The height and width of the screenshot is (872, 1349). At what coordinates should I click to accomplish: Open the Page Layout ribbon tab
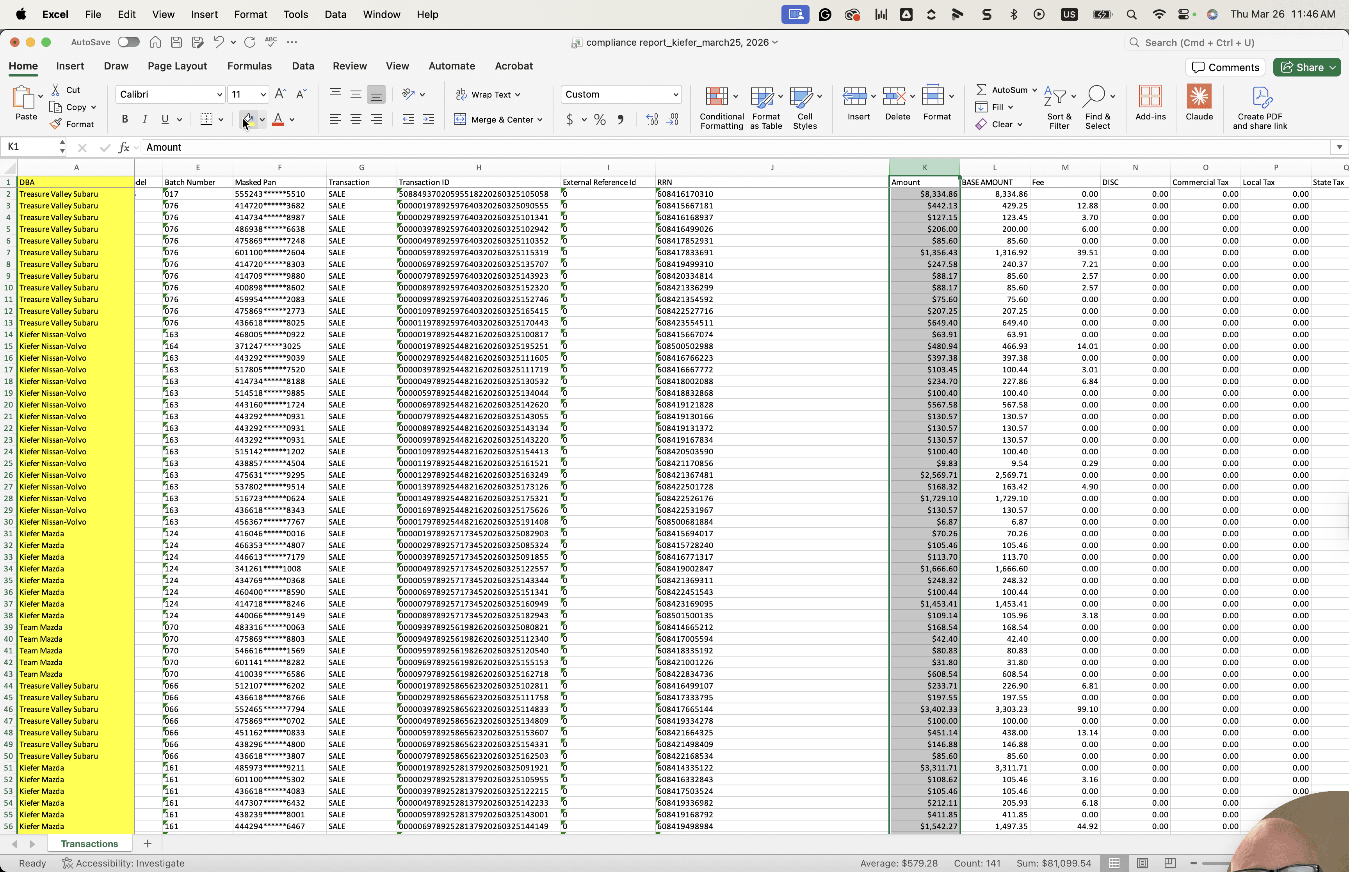pyautogui.click(x=177, y=66)
